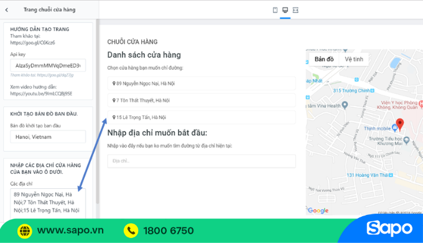Click the Hanoi, Vietnam map field
423x243 pixels.
coord(48,137)
